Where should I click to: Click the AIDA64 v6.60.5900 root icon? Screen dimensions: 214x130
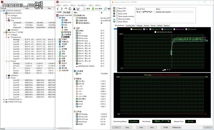(57, 15)
